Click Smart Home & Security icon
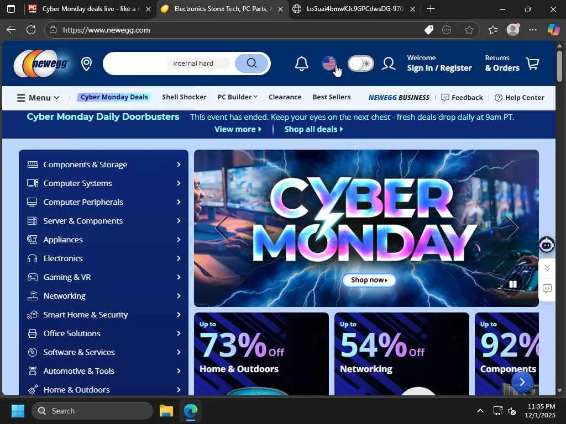Viewport: 566px width, 424px height. pos(33,315)
